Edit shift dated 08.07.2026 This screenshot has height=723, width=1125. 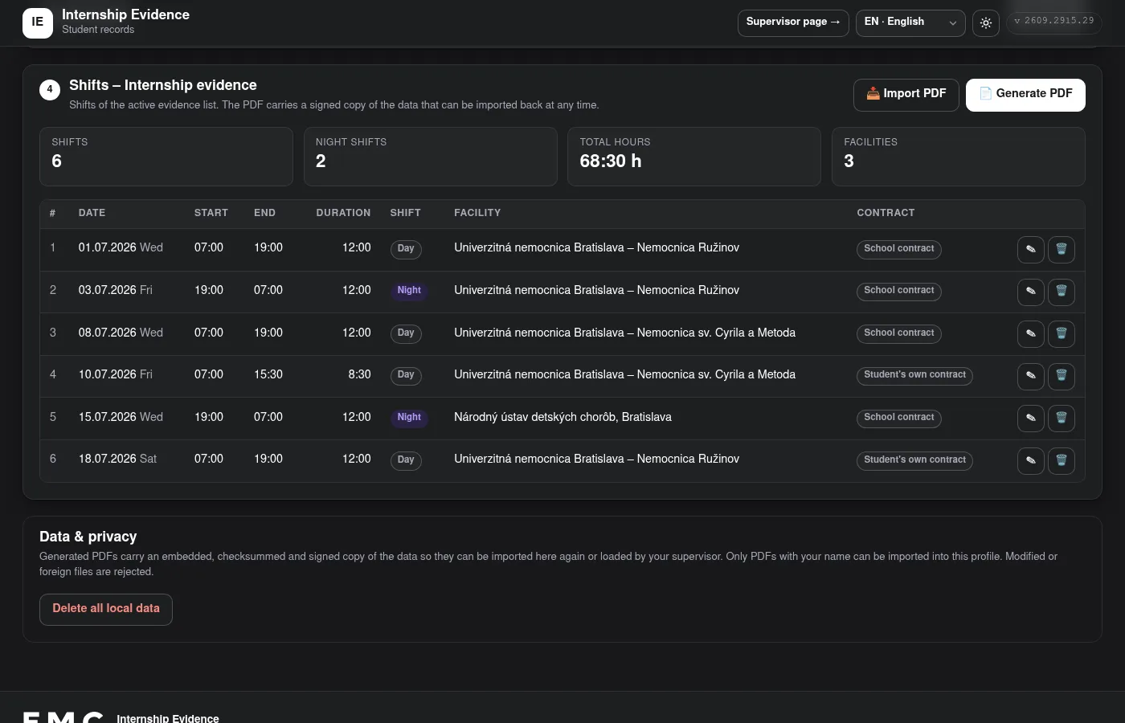[1030, 334]
